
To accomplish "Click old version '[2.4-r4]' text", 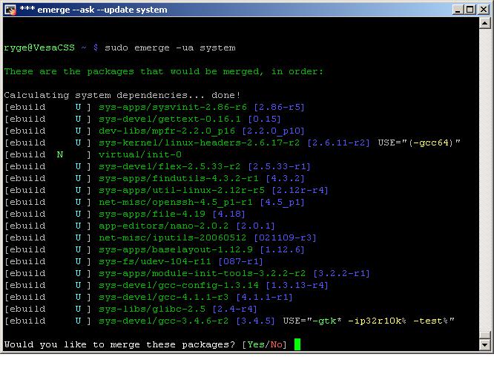I will tap(234, 309).
